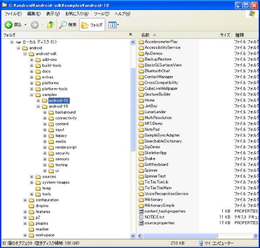Select the SearchableDictionary folder name

163,141
